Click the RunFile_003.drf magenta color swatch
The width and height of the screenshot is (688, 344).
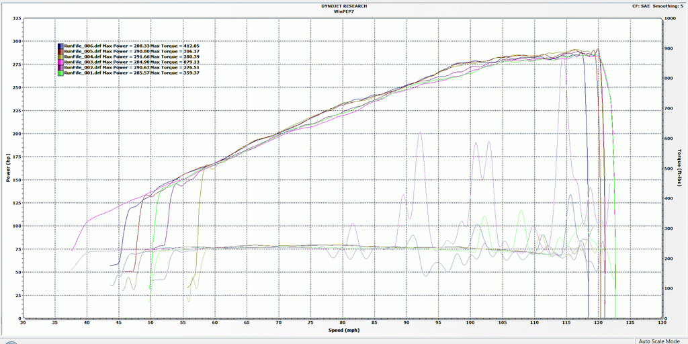(60, 62)
